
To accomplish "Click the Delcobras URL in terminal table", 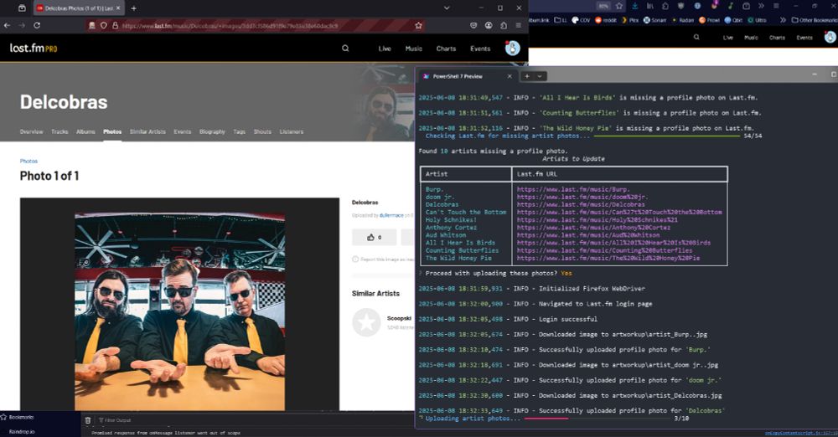I will pyautogui.click(x=581, y=204).
